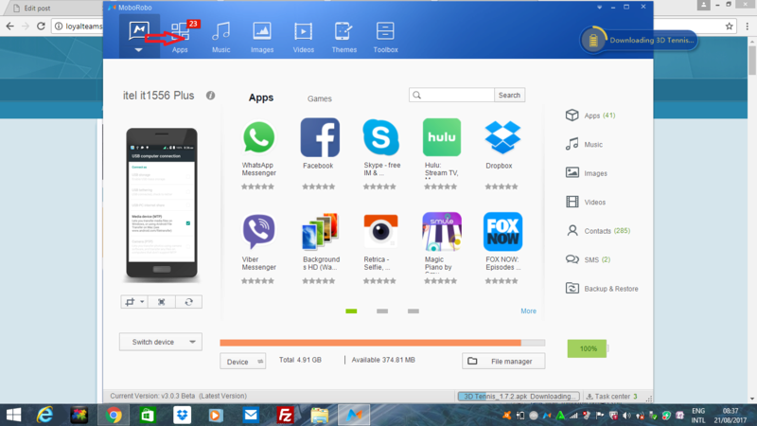This screenshot has width=757, height=426.
Task: Open the Device storage selector
Action: tap(243, 362)
